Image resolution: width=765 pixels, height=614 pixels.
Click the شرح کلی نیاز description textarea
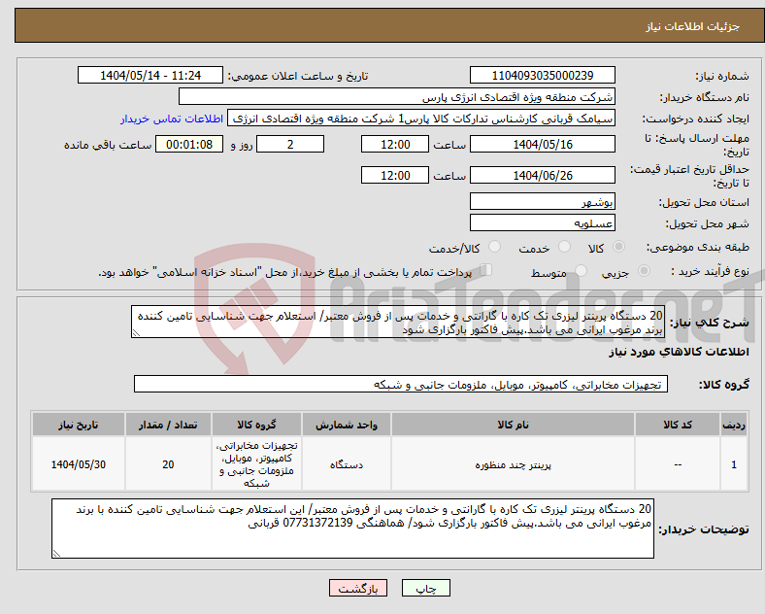pos(398,323)
